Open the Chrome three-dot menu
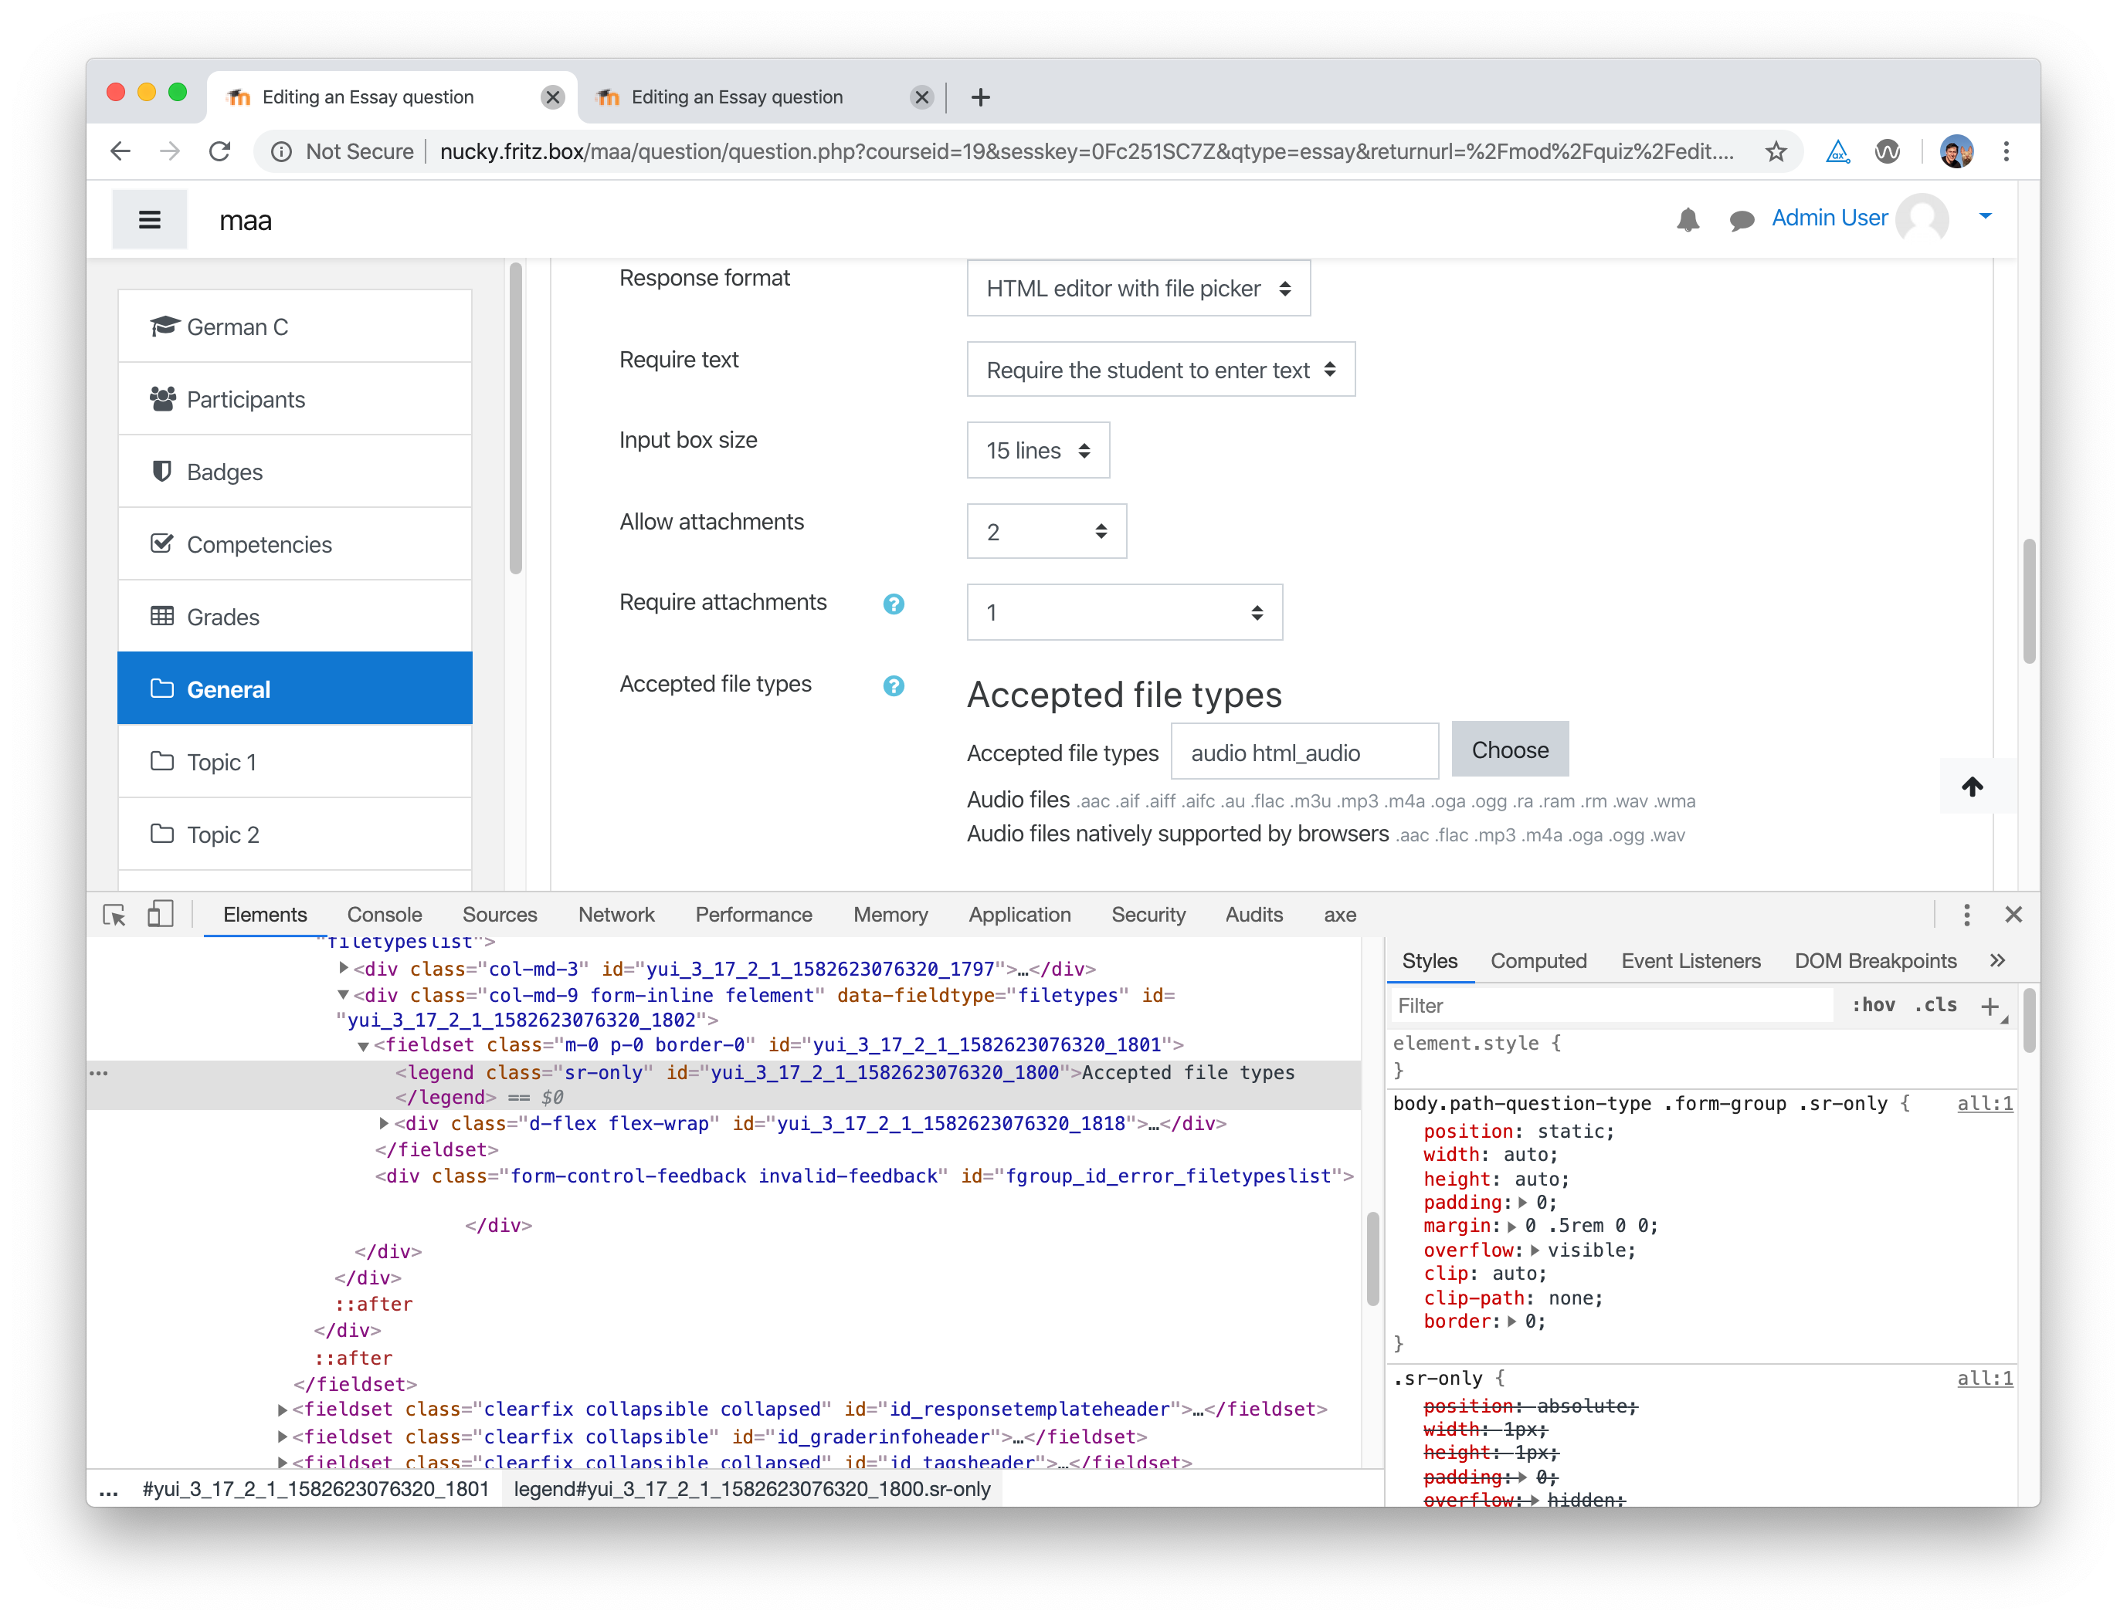This screenshot has height=1621, width=2127. tap(2007, 151)
